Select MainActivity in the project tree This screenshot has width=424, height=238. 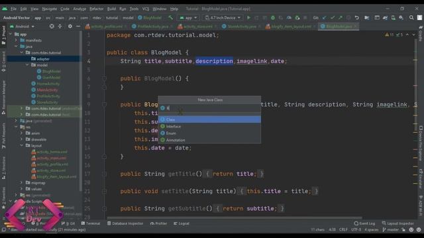tap(47, 90)
